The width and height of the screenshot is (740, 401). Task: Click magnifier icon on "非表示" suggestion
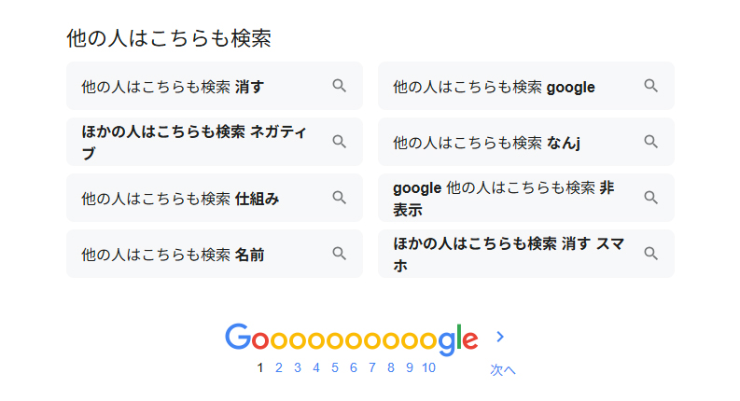[x=650, y=198]
